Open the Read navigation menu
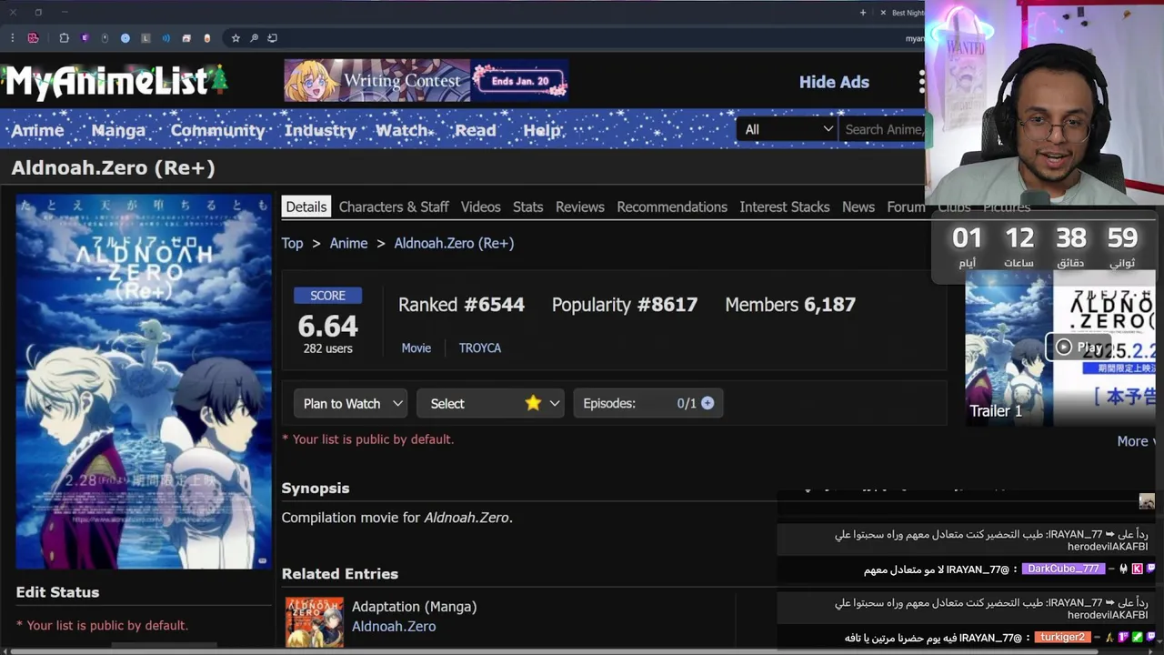This screenshot has width=1164, height=655. click(x=476, y=130)
